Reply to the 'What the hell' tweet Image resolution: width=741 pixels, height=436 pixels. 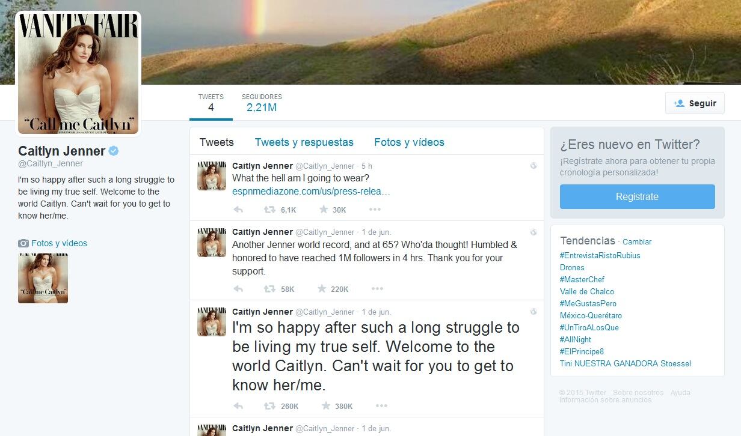click(x=238, y=210)
